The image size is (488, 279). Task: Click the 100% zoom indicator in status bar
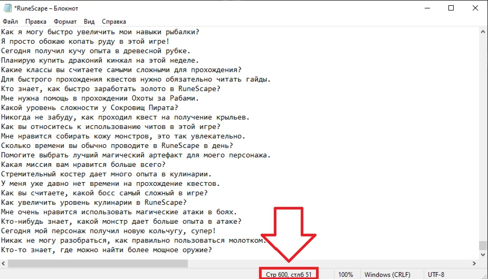point(346,275)
